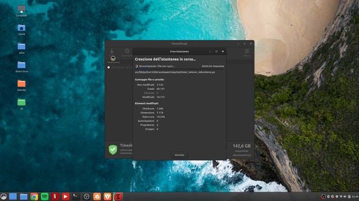Launch Google Chrome from the taskbar
Screen dimensions: 359x201
pos(34,197)
